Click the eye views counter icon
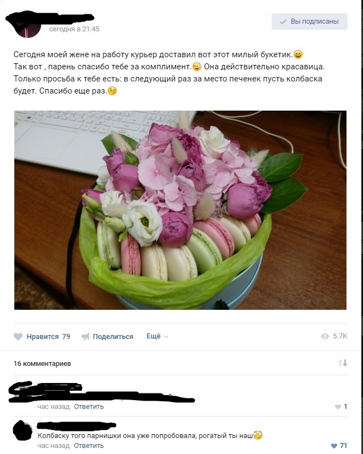This screenshot has height=454, width=363. pos(325,336)
